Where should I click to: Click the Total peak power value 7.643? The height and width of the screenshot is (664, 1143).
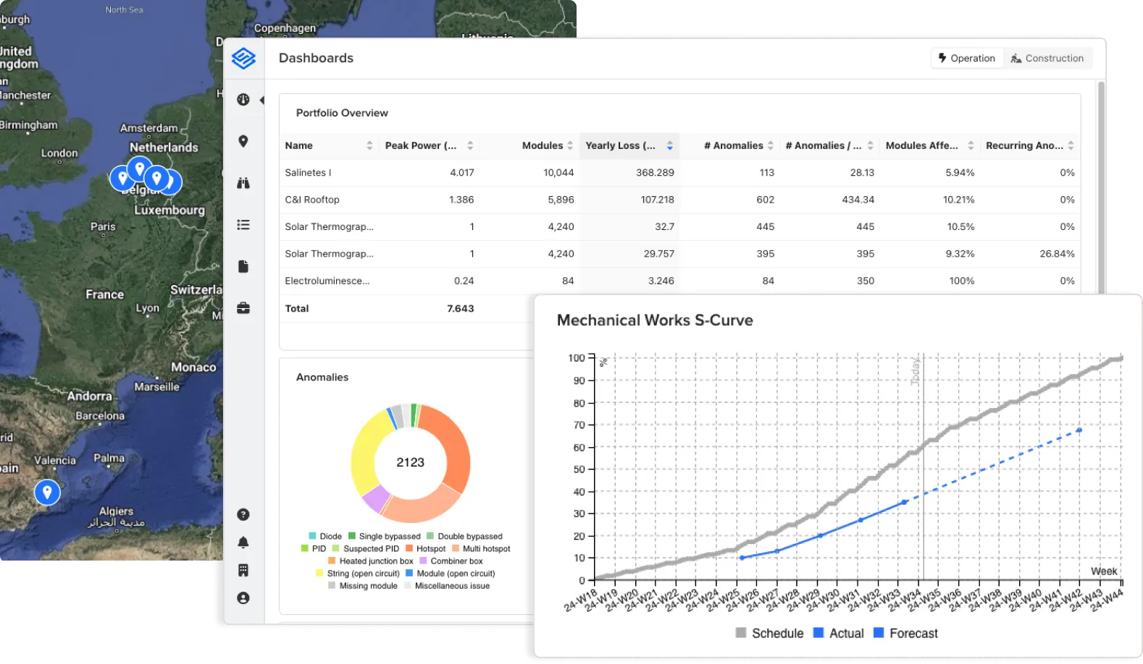click(461, 308)
